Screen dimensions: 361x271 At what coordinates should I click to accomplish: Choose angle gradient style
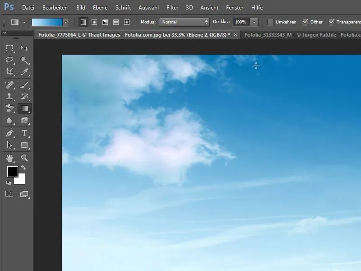[x=105, y=22]
